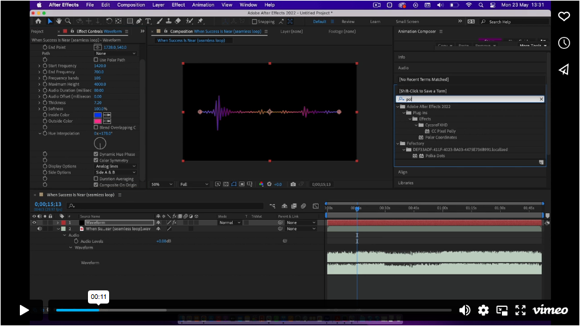Select CC Pixel Polly effect
Image resolution: width=580 pixels, height=326 pixels.
point(443,131)
